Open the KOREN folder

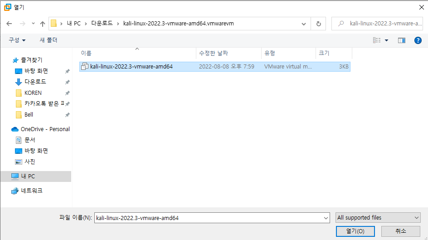click(33, 93)
